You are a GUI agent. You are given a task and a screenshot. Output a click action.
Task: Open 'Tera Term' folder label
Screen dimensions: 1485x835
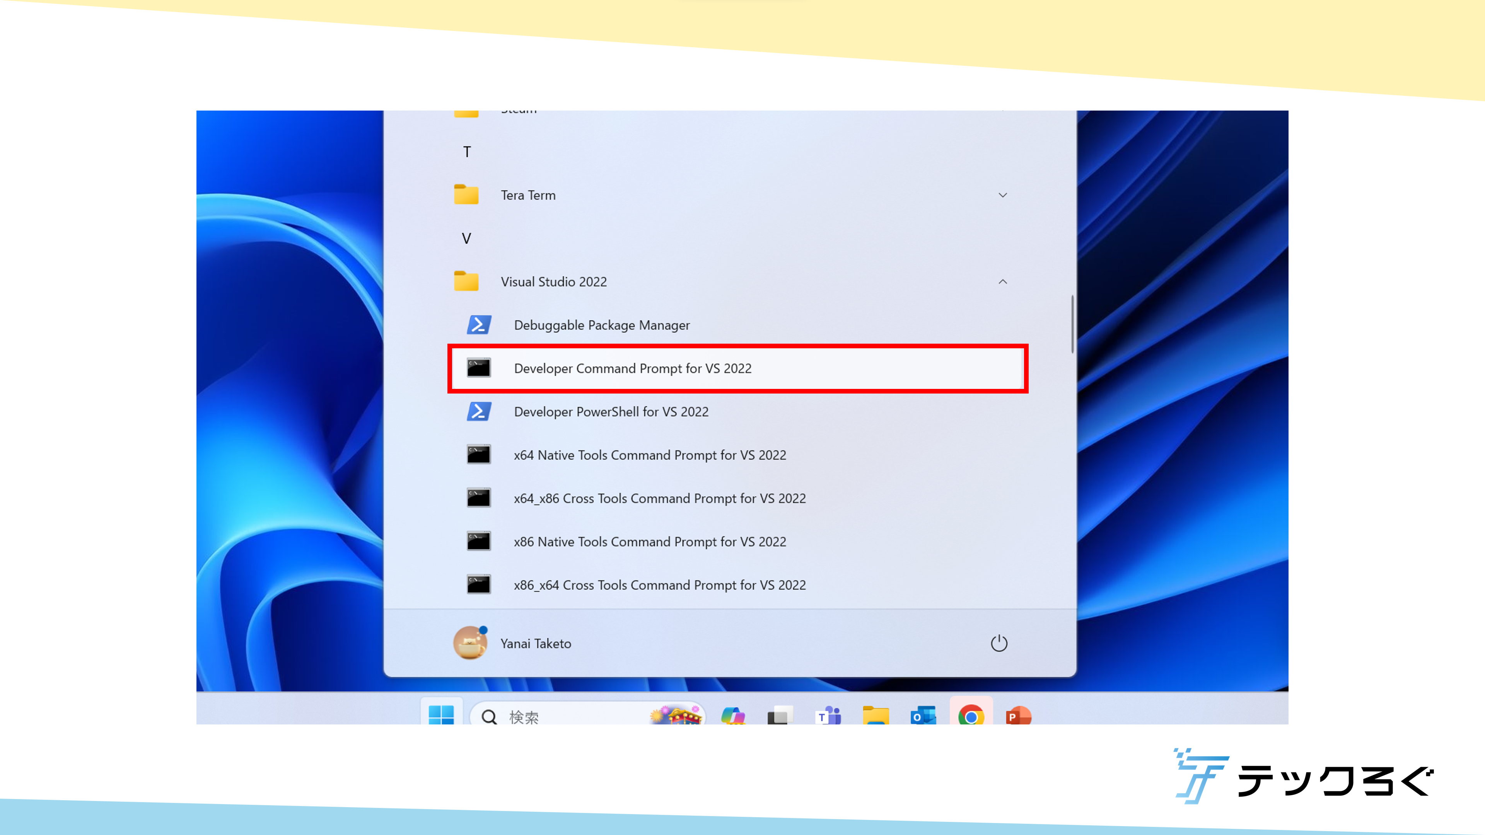(x=528, y=195)
